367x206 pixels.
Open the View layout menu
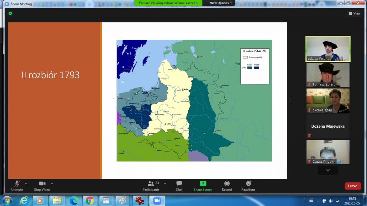(x=354, y=13)
